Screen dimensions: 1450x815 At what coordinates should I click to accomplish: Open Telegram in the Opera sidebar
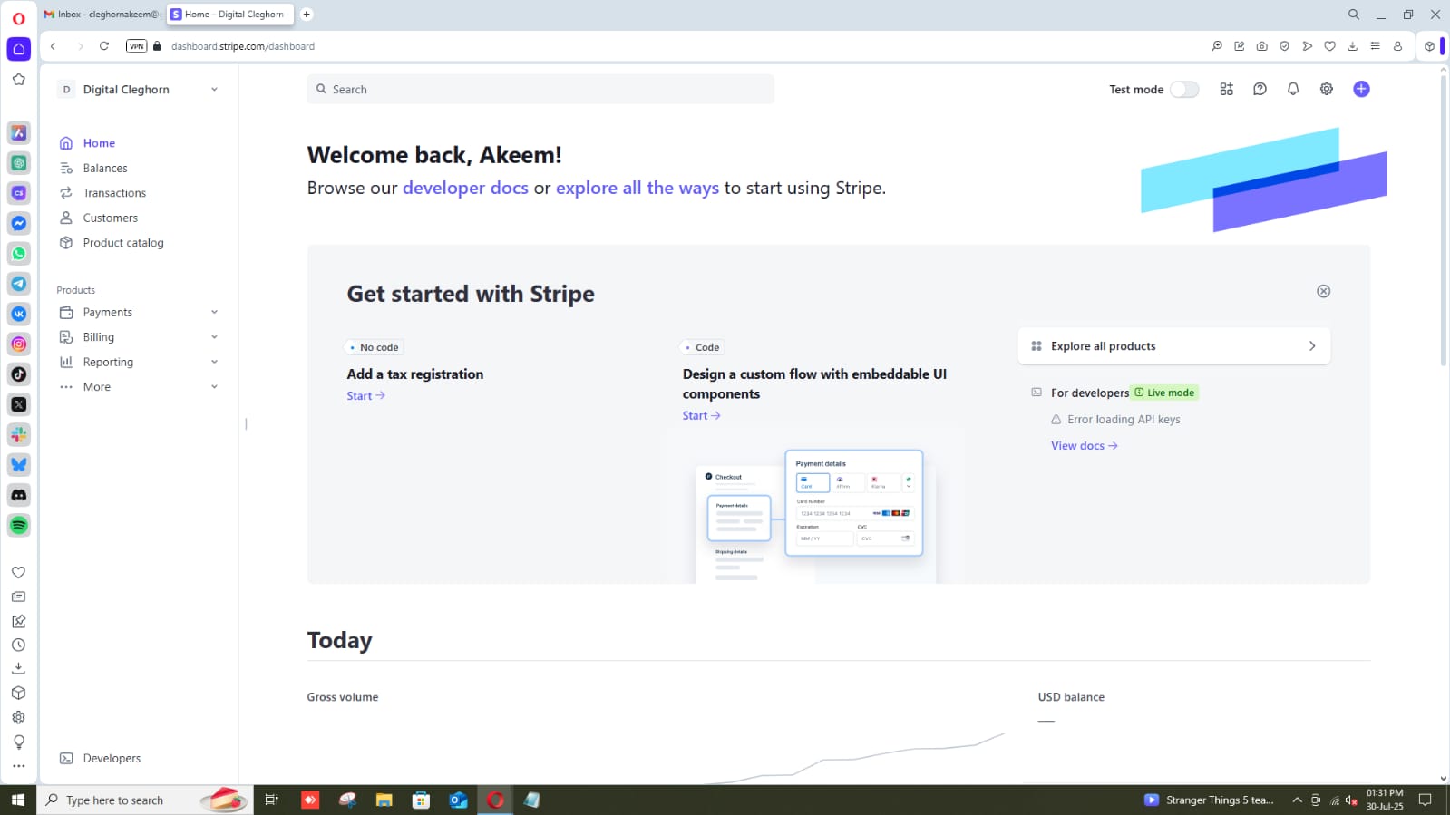[x=18, y=284]
